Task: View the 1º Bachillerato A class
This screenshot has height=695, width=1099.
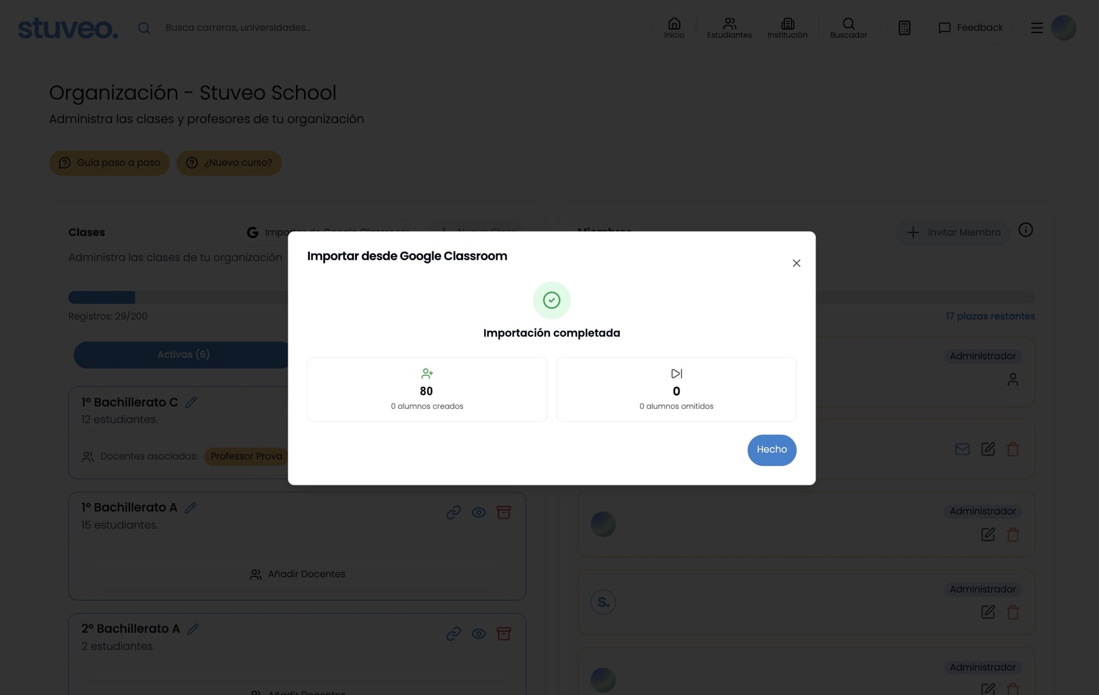Action: tap(479, 513)
